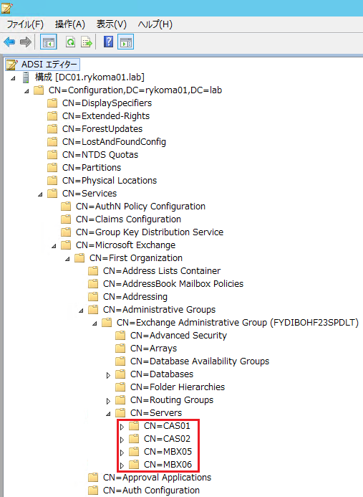Screen dimensions: 363x497
Task: Click the CN=Servers folder icon
Action: [x=120, y=412]
